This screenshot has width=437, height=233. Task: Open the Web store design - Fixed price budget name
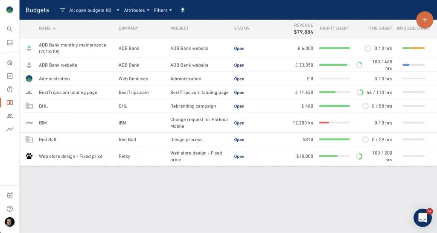(70, 156)
